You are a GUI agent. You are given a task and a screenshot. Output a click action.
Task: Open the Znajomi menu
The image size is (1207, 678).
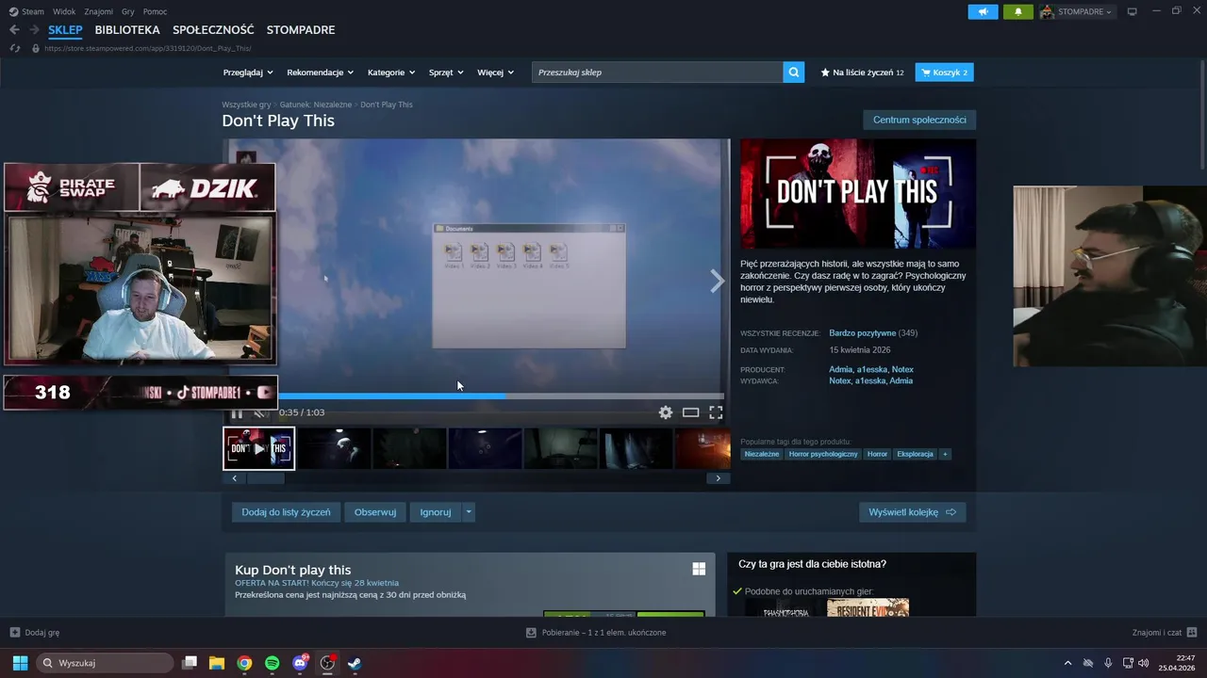98,11
